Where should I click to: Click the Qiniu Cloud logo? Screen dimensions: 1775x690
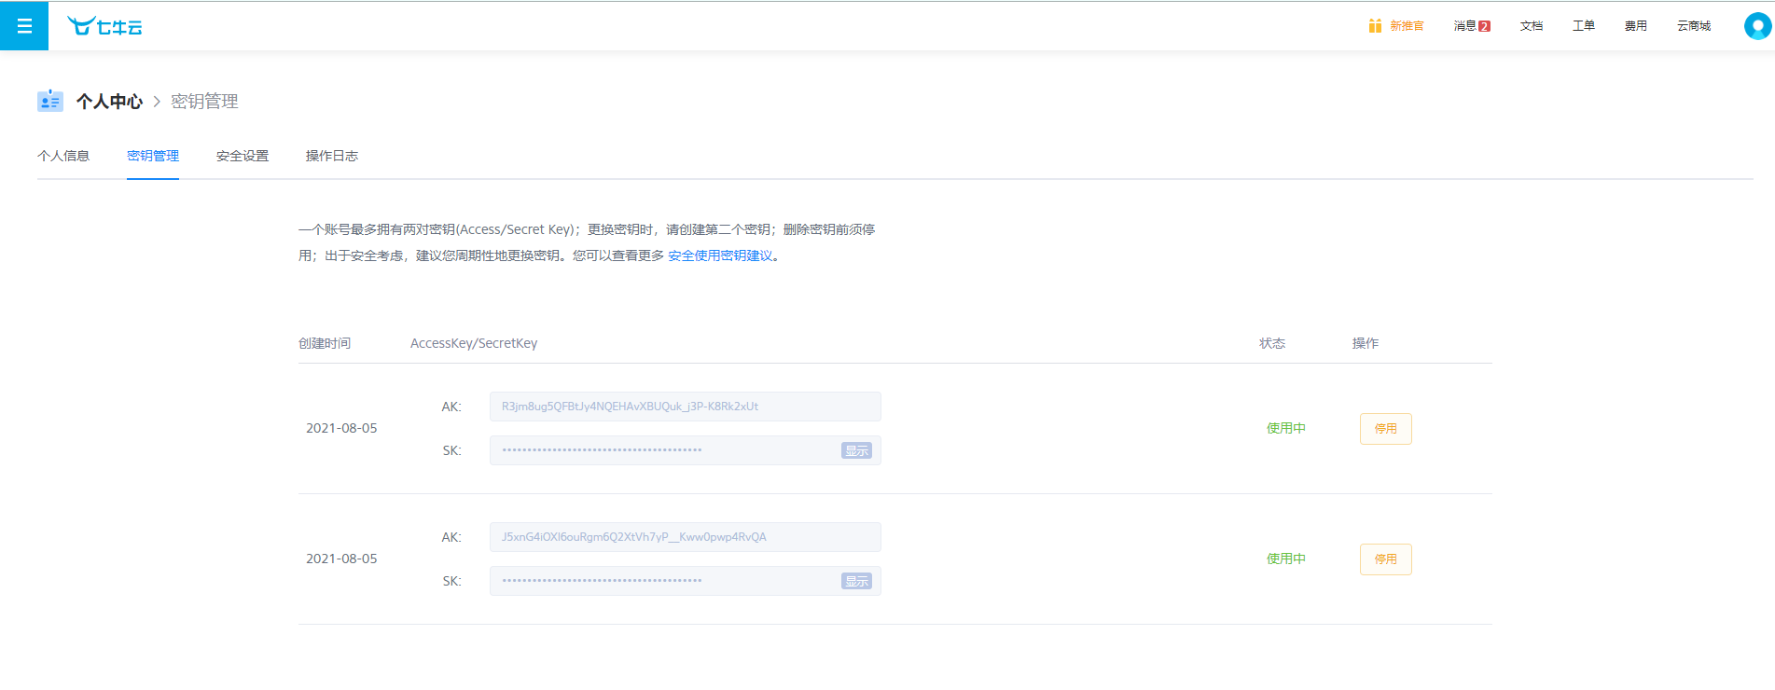click(104, 26)
